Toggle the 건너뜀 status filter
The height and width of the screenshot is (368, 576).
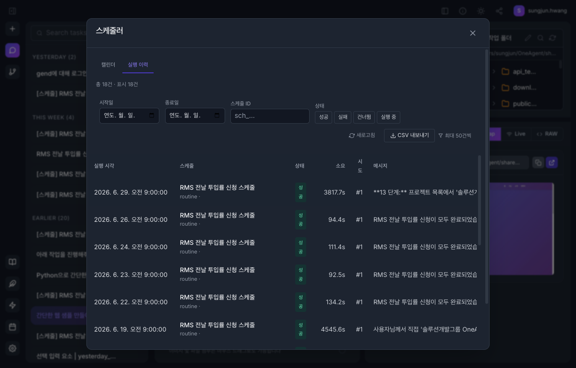pos(364,117)
